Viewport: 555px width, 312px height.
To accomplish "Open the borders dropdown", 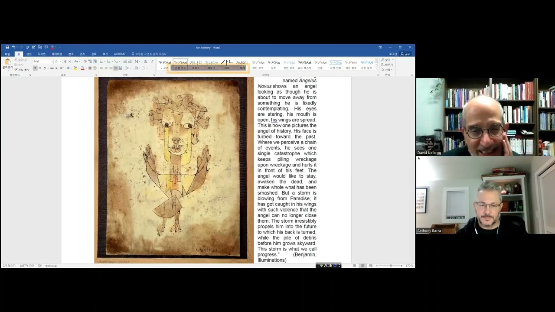I will tap(147, 68).
